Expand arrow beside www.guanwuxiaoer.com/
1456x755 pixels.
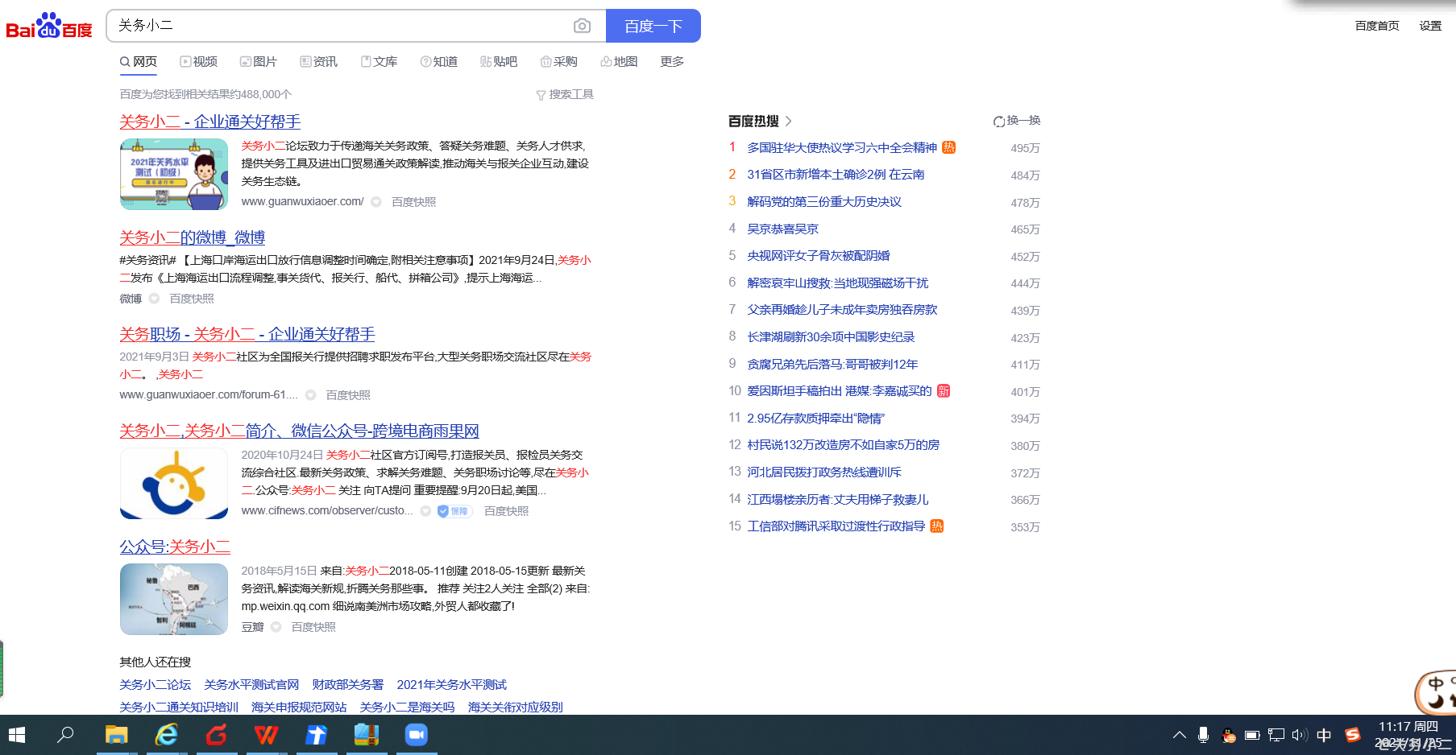point(376,202)
